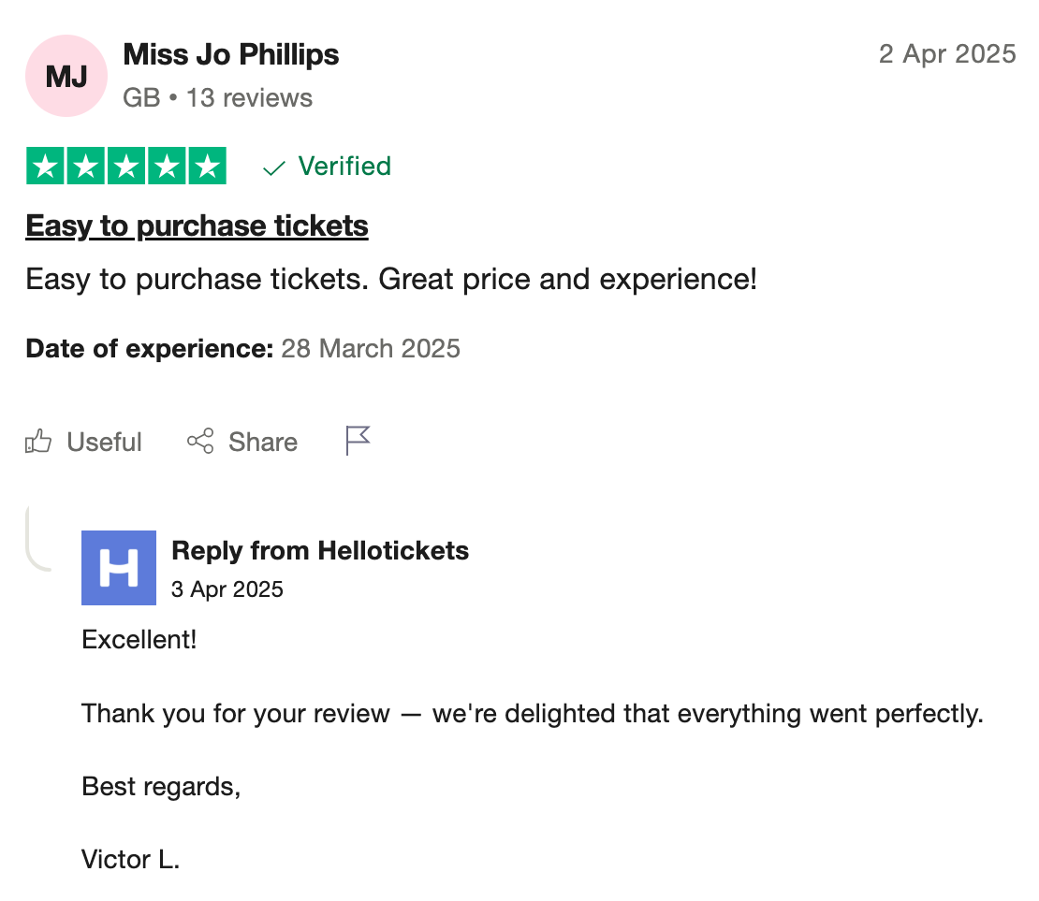
Task: Click the Hellotickets 'H' logo icon
Action: click(x=119, y=568)
